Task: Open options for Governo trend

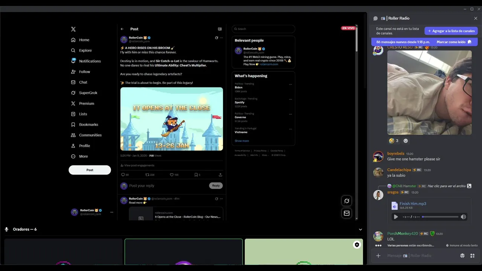Action: 290,114
